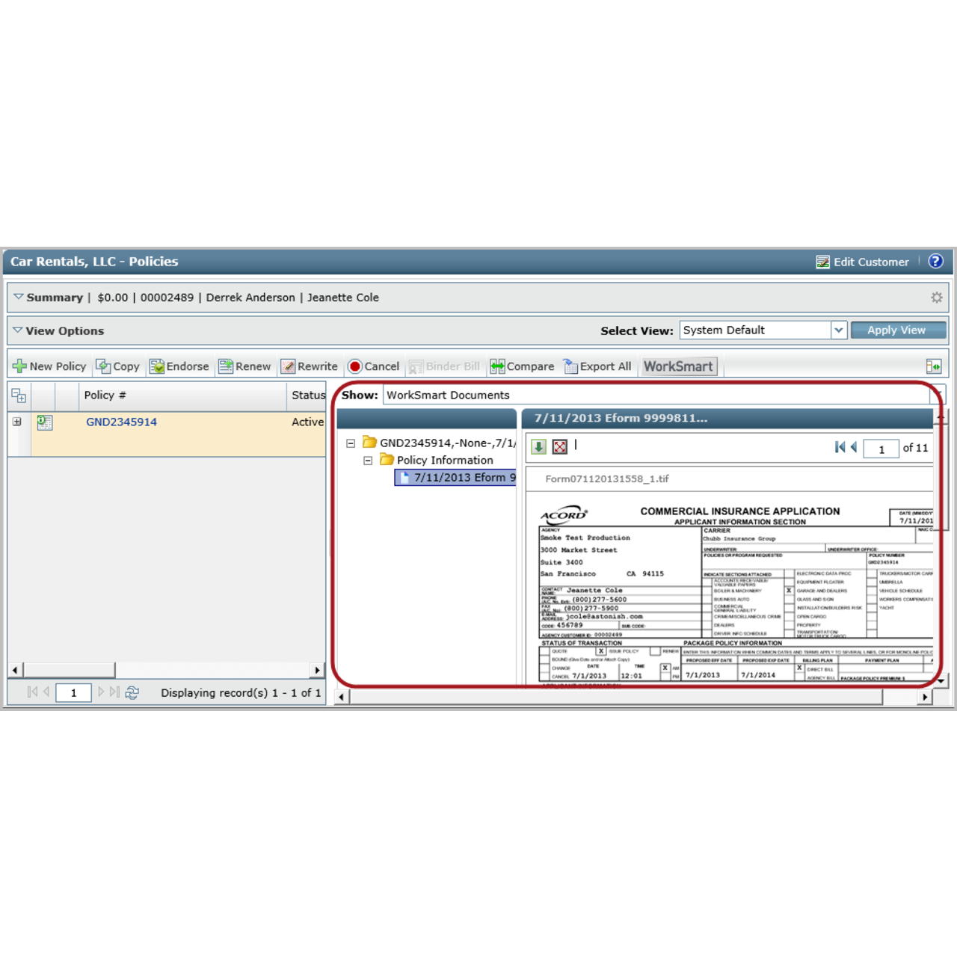Open help using the question mark icon

click(935, 261)
